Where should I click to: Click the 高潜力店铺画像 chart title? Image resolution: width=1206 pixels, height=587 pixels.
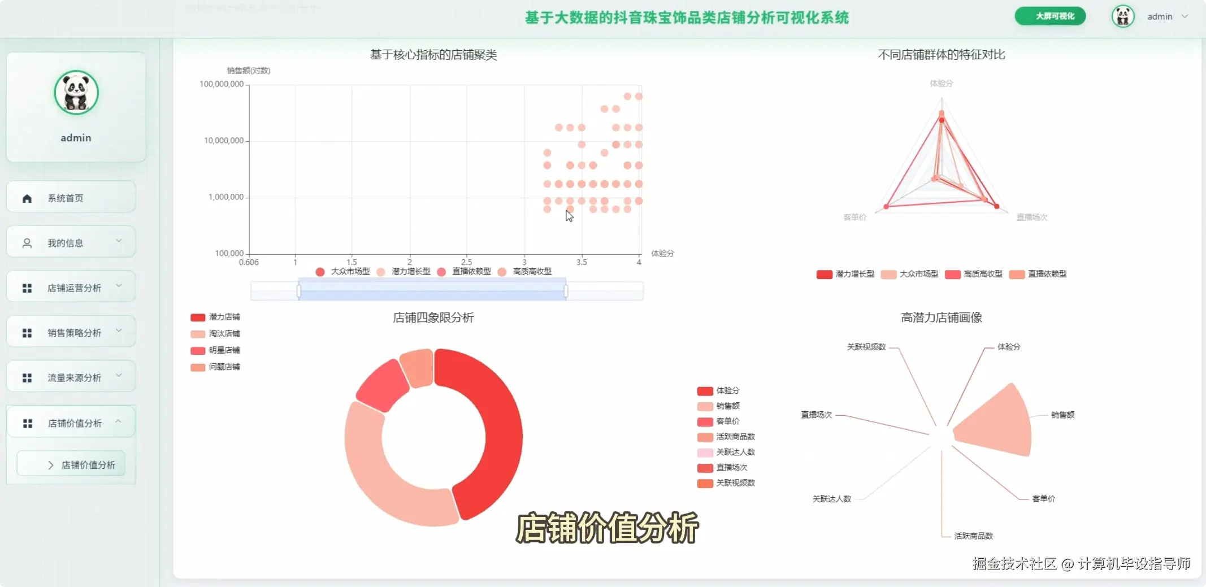(942, 318)
